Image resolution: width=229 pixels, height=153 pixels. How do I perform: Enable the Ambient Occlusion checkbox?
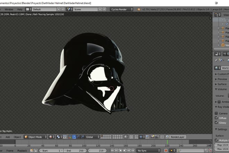tap(219, 102)
